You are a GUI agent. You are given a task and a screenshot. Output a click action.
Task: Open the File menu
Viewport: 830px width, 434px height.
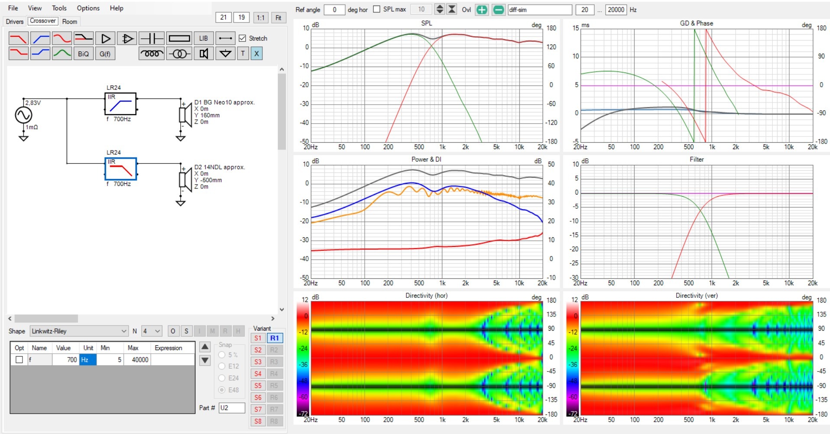point(13,8)
